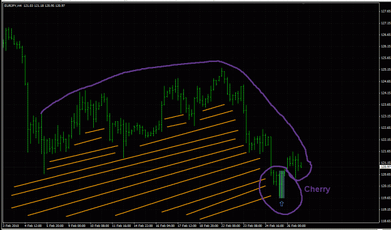Click the 125.65 price scale label

pos(386,57)
